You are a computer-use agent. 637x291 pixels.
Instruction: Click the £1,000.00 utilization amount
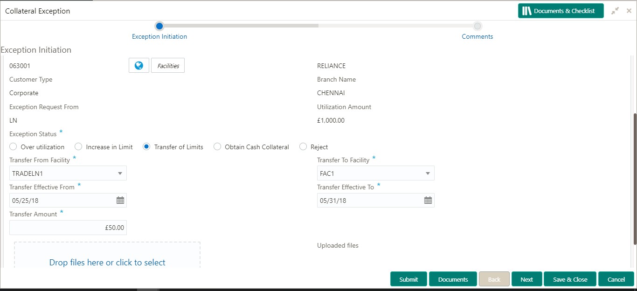[x=331, y=120]
